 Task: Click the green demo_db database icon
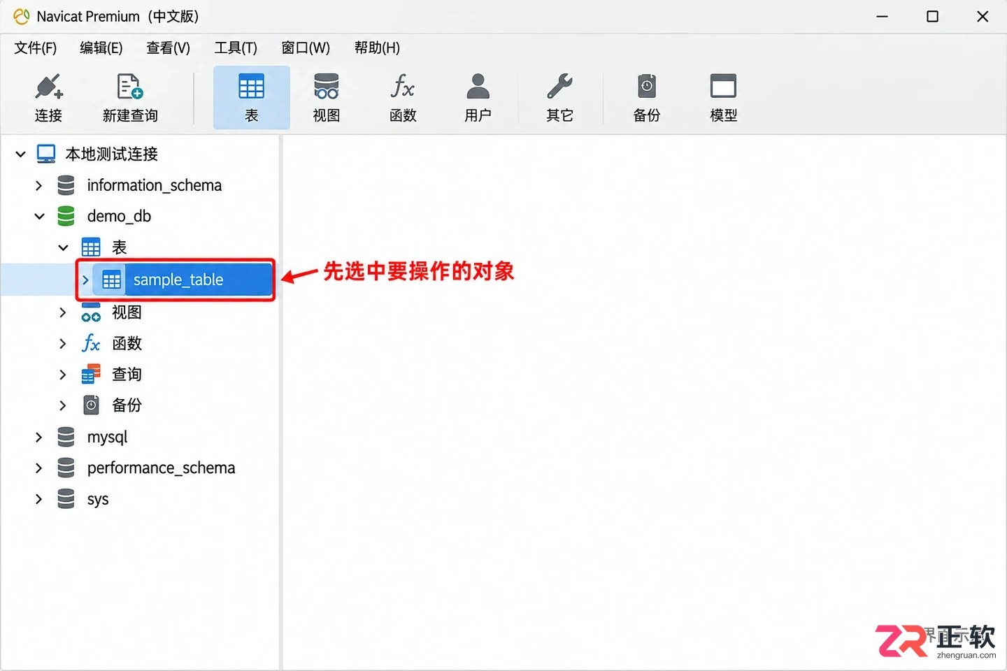(x=66, y=216)
